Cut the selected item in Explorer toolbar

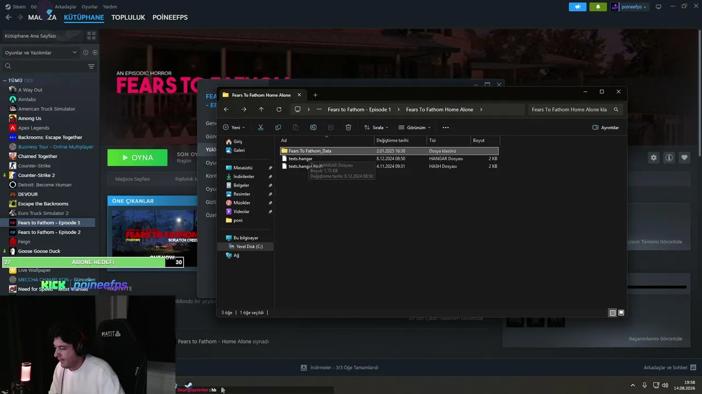pos(261,128)
